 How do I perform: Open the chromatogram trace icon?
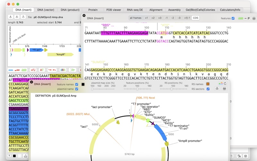(63, 70)
